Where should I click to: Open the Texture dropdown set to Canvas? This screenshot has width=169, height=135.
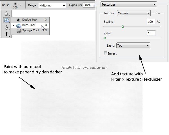134,13
